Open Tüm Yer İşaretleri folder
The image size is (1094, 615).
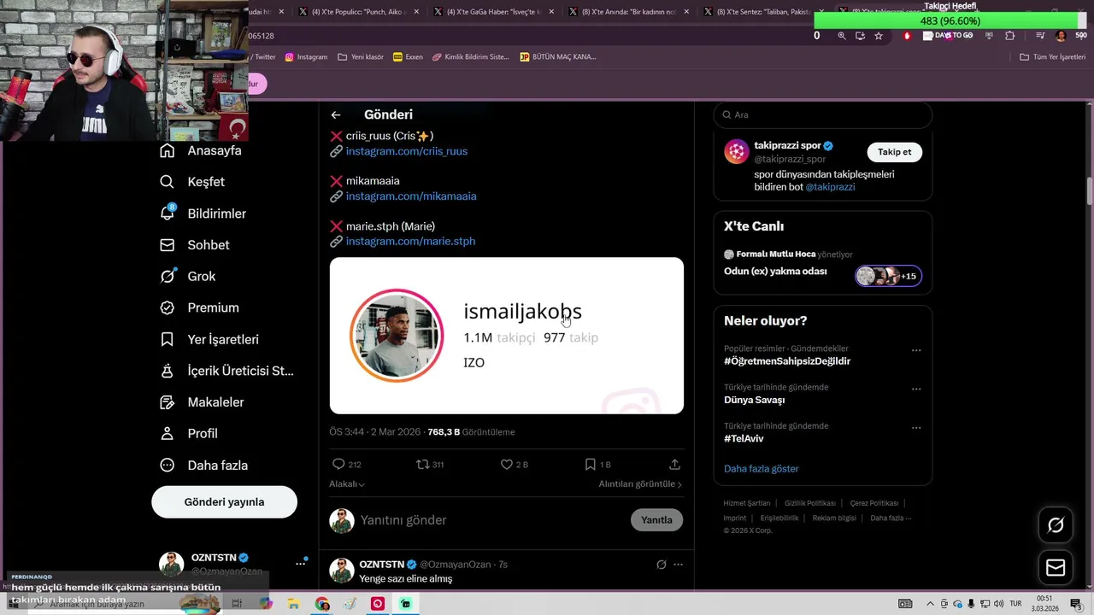tap(1052, 57)
